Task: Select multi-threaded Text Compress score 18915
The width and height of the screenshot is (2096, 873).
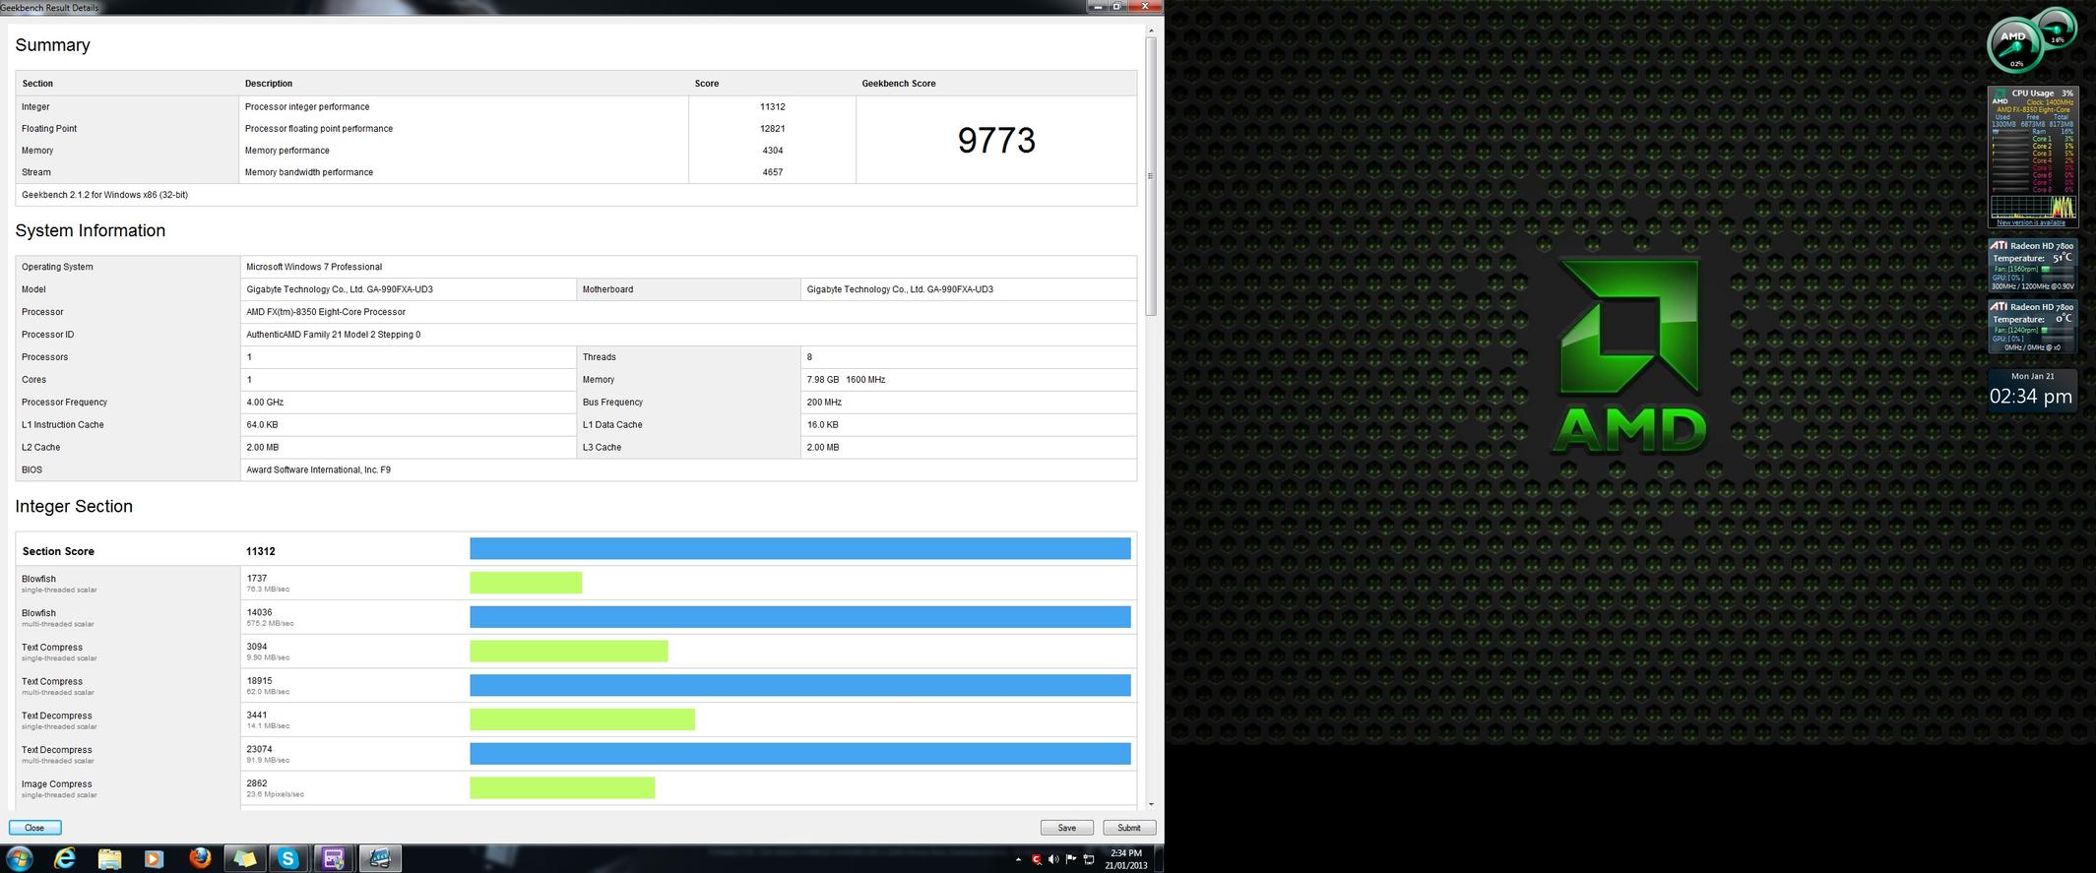Action: click(x=259, y=681)
